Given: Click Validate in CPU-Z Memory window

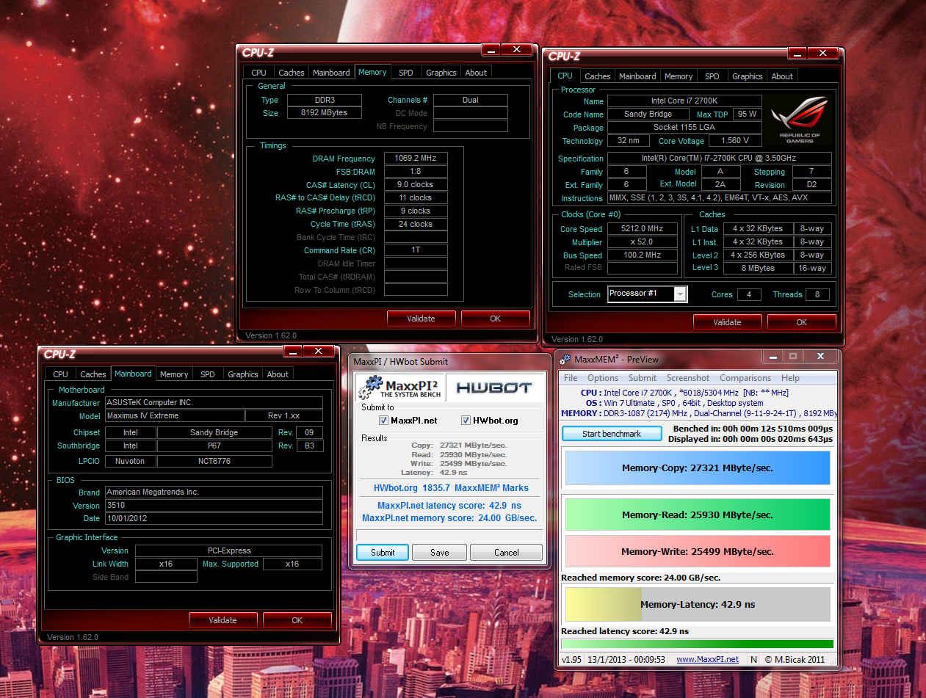Looking at the screenshot, I should coord(422,319).
